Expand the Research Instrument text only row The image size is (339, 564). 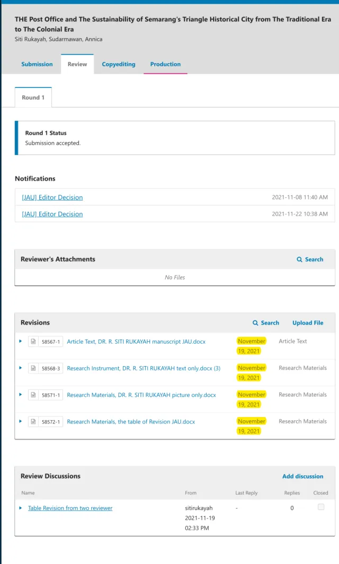click(x=21, y=368)
